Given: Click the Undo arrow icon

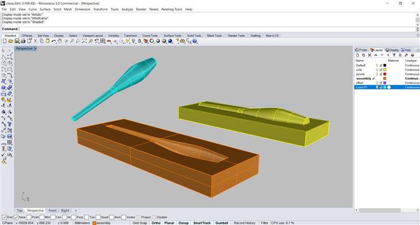Looking at the screenshot, I should point(54,41).
